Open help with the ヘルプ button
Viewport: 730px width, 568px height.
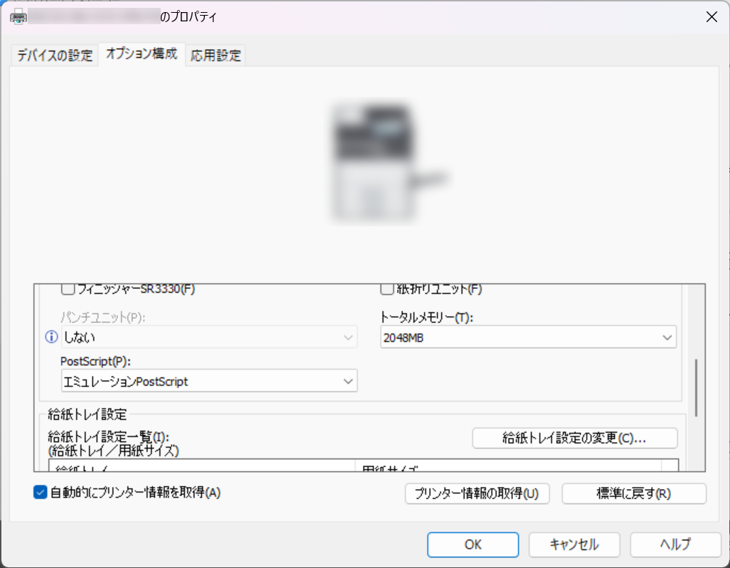(x=675, y=545)
